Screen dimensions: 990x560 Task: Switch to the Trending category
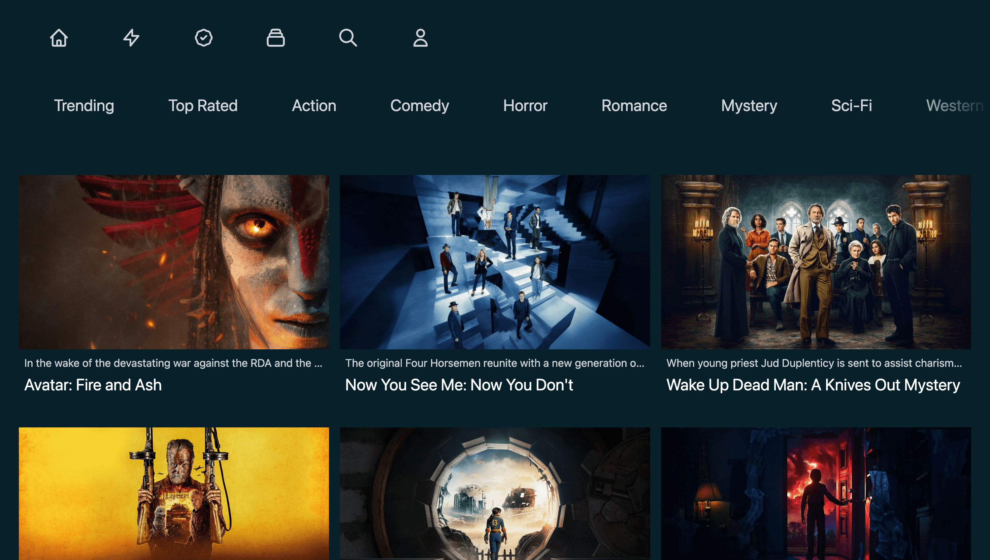coord(84,106)
